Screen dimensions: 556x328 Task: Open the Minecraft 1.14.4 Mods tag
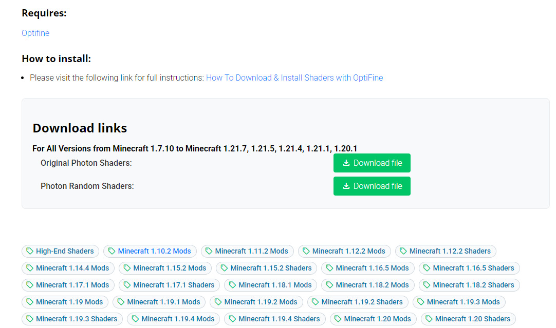click(x=68, y=268)
